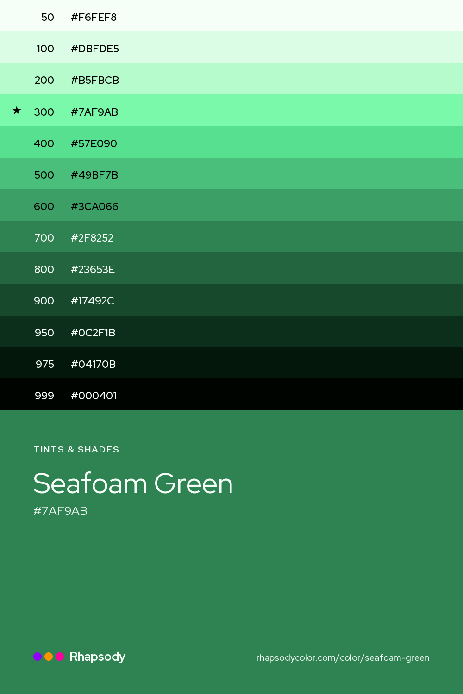
Task: Click the star icon beside shade 300
Action: (x=17, y=111)
